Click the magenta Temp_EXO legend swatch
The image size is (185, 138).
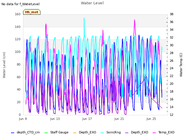pyautogui.click(x=154, y=133)
